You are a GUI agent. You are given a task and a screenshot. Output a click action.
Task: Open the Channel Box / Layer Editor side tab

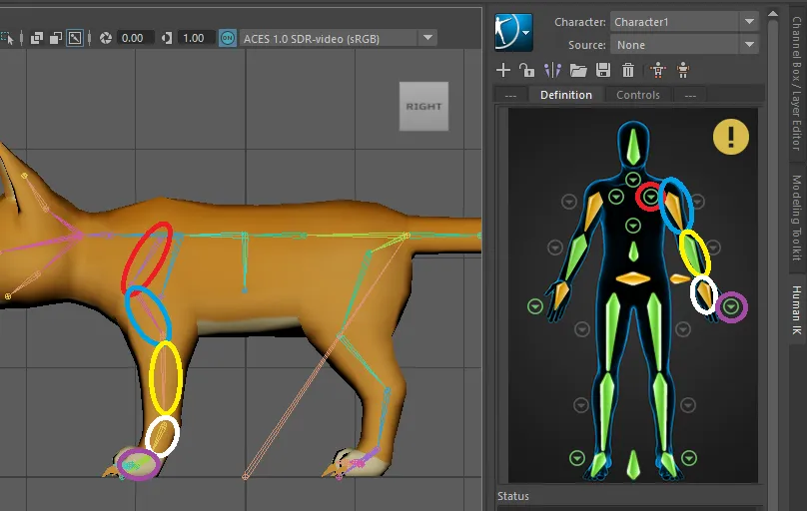click(797, 82)
